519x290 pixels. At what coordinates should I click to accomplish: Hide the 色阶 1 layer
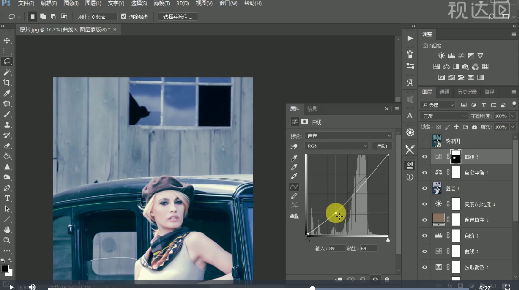click(425, 236)
